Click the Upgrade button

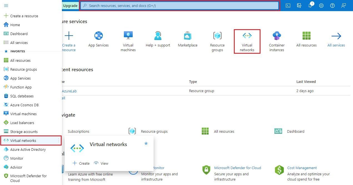click(70, 6)
